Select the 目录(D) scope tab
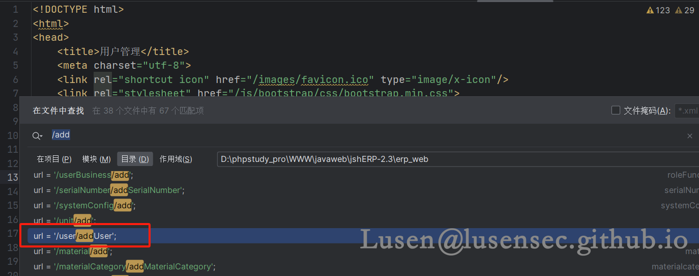 (x=135, y=159)
